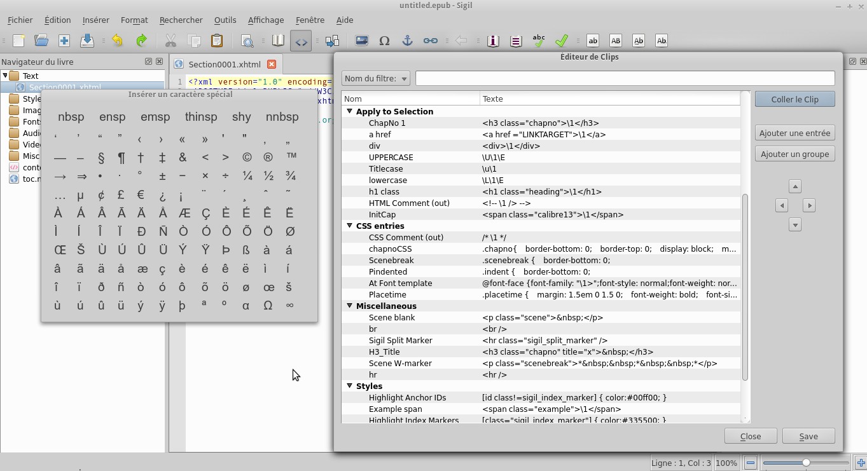867x471 pixels.
Task: Switch to Book View icon
Action: click(278, 41)
